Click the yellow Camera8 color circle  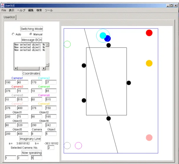pyautogui.click(x=149, y=63)
